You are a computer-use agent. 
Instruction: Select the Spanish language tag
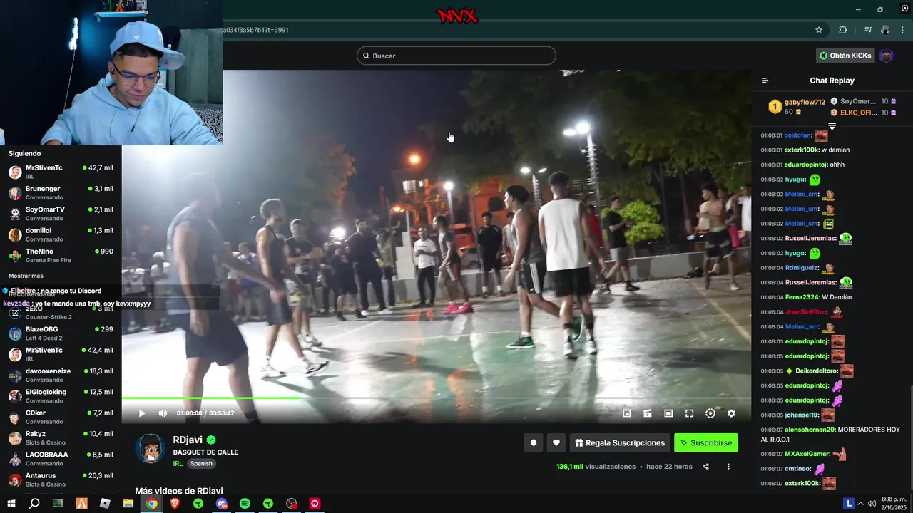tap(201, 463)
